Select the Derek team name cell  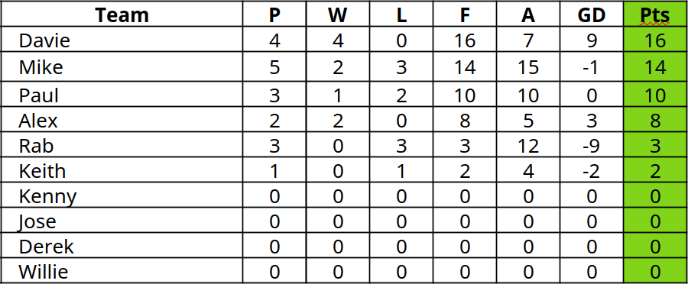[x=122, y=246]
